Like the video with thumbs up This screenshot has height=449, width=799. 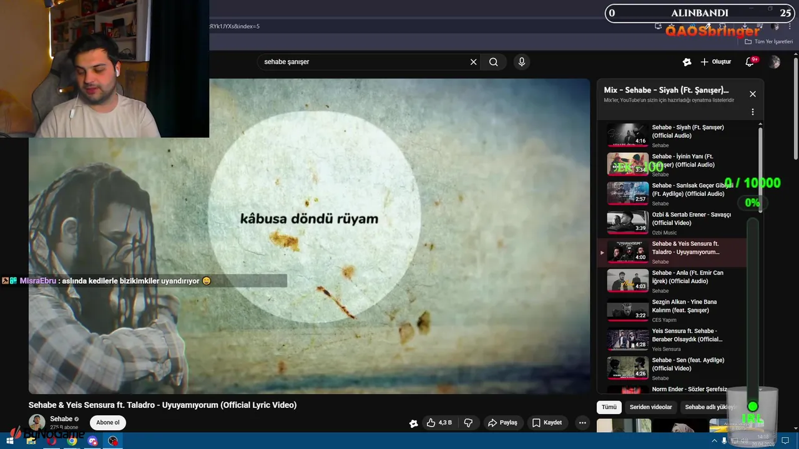(x=439, y=423)
